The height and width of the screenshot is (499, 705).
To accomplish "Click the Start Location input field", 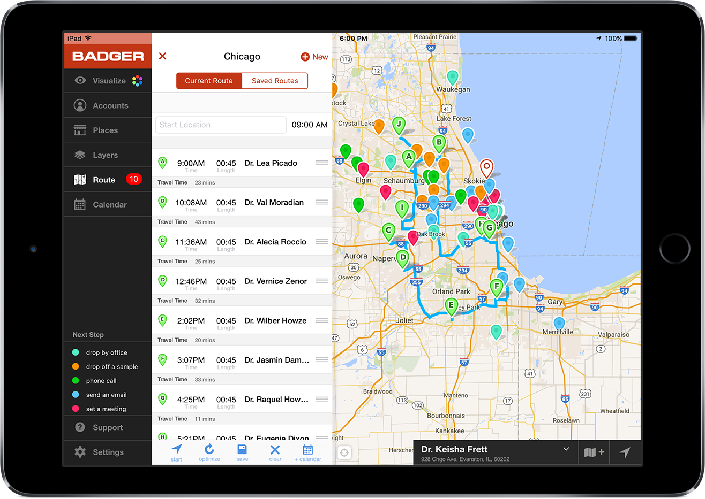I will click(x=221, y=125).
